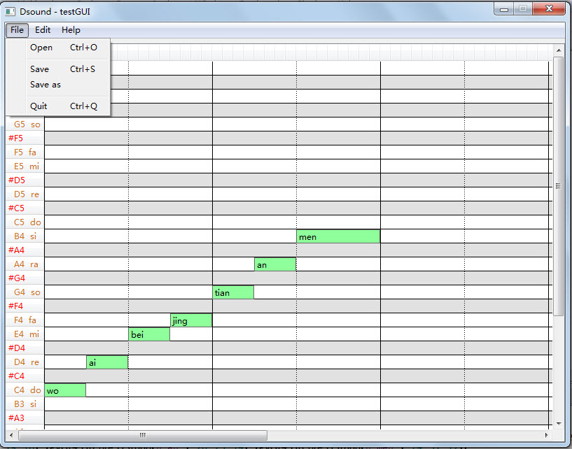This screenshot has height=449, width=572.
Task: Open the Help menu
Action: pos(71,30)
